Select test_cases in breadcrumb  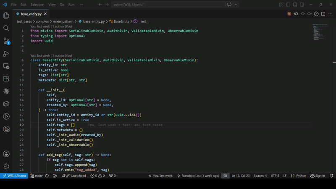point(24,21)
